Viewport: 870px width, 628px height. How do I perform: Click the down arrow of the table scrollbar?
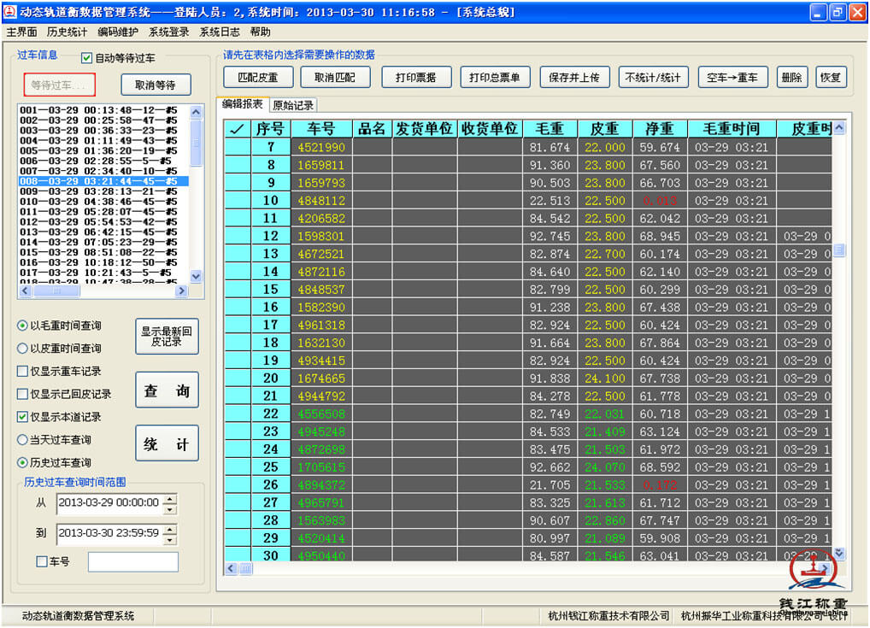(x=839, y=553)
